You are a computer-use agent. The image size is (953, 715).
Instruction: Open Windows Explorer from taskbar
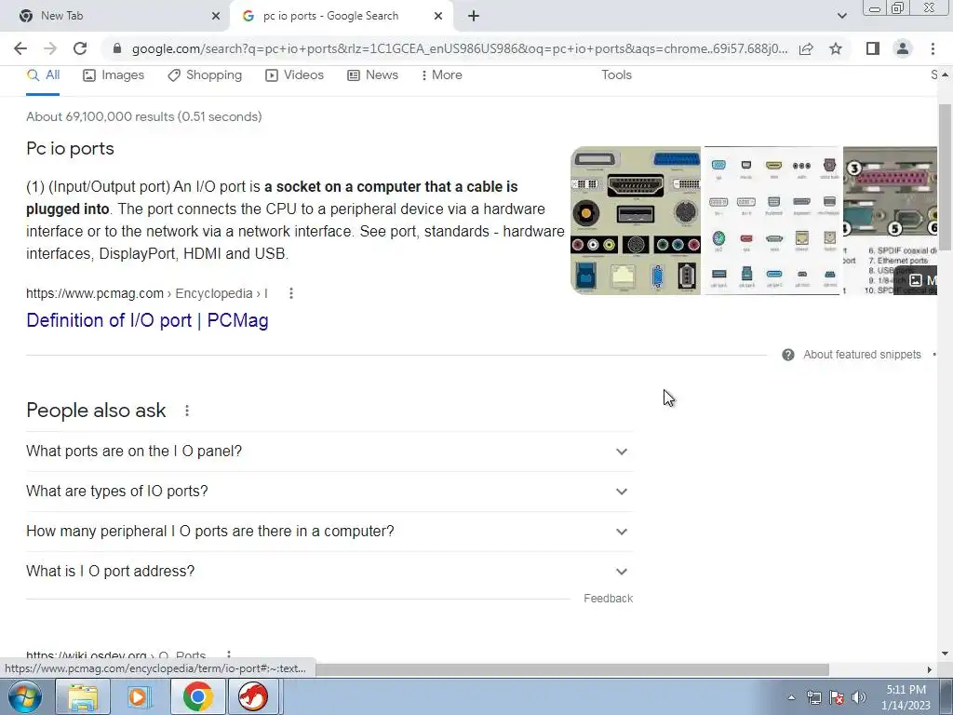83,696
